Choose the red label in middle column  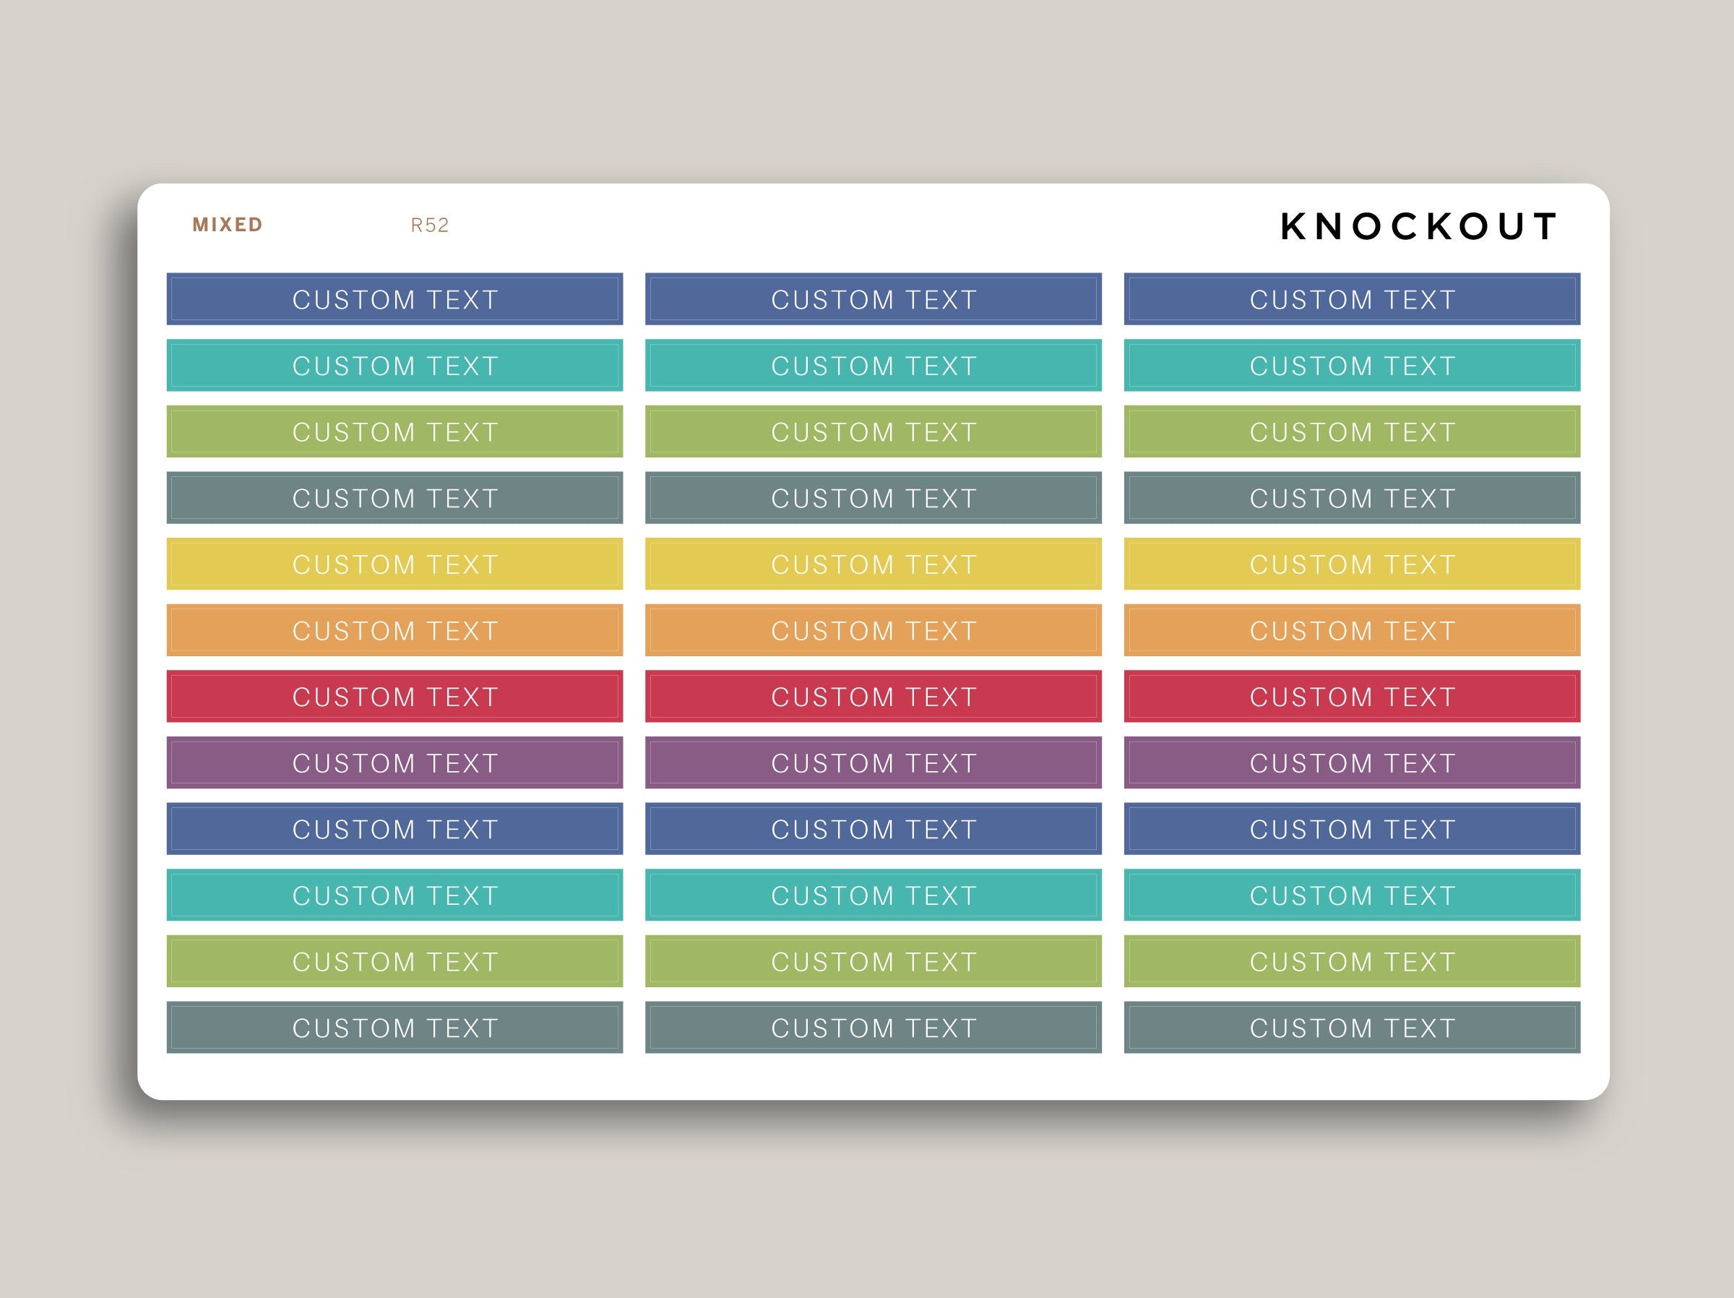pyautogui.click(x=874, y=697)
